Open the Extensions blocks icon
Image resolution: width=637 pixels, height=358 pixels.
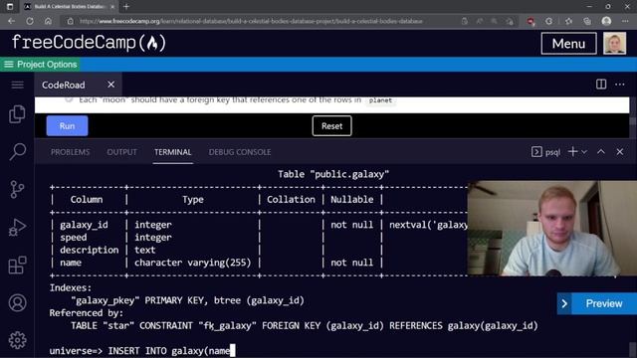pos(17,266)
